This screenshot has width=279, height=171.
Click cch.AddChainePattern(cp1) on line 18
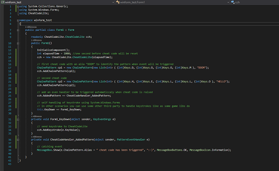tap(56, 71)
